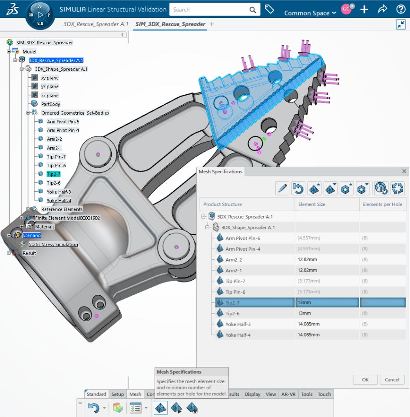Click the increase elements per hole icon
This screenshot has width=410, height=417.
(x=346, y=188)
